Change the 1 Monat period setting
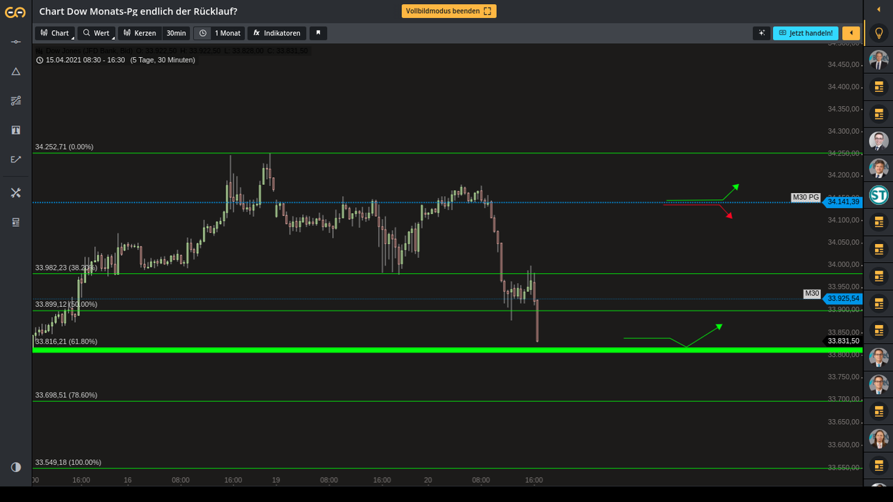The width and height of the screenshot is (893, 502). click(227, 33)
